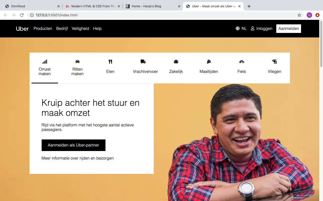Click the bicycle icon above Fiets
323x201 pixels.
click(x=242, y=62)
